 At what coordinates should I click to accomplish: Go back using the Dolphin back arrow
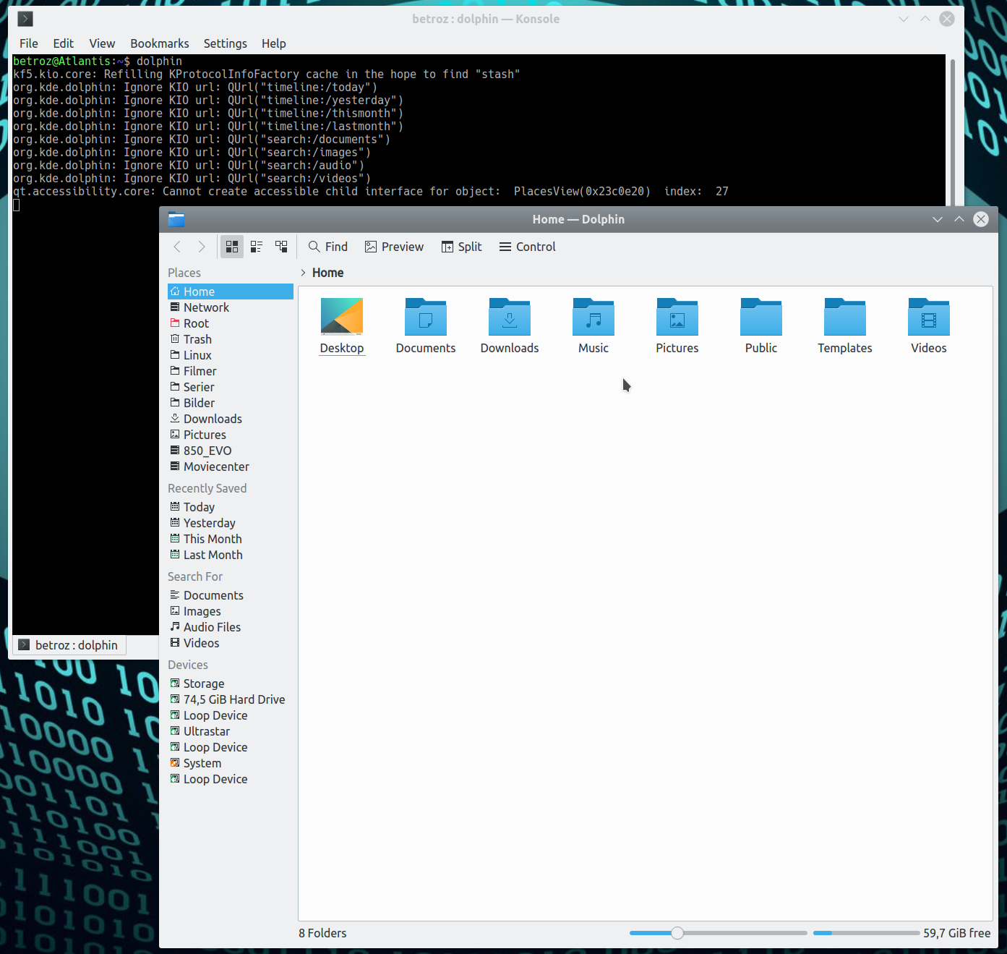177,247
